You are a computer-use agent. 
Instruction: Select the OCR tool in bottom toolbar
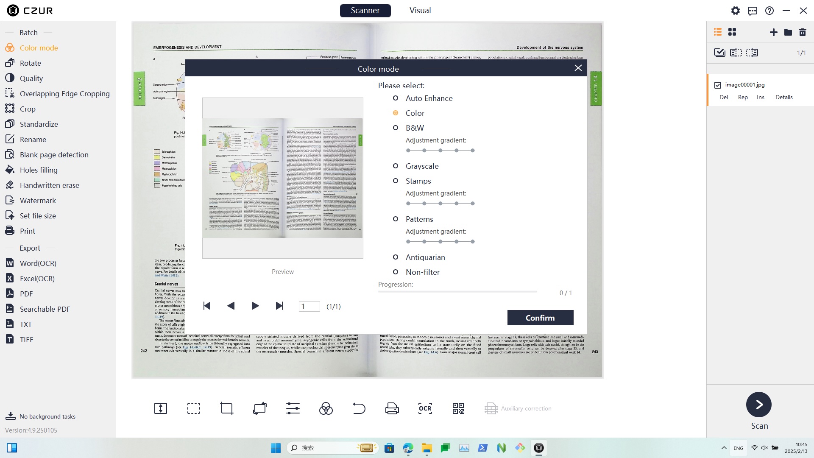click(x=425, y=408)
